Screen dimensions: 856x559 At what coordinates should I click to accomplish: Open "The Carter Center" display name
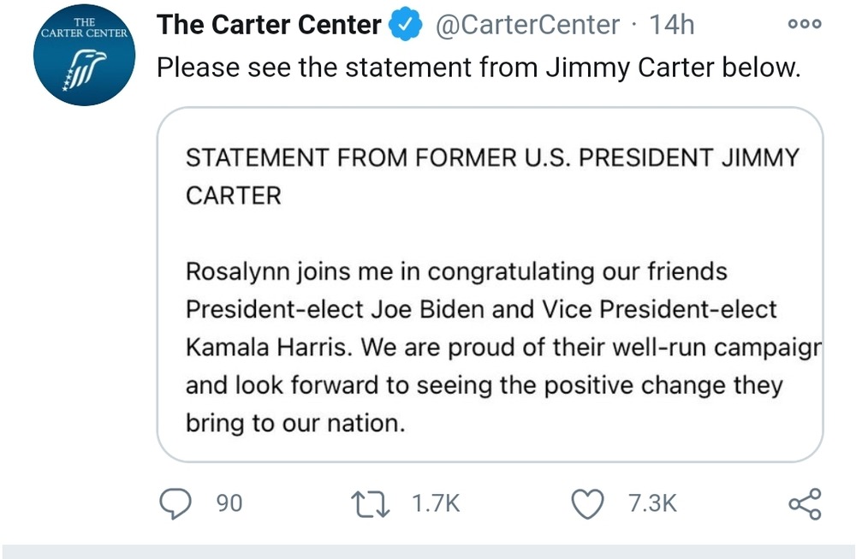(x=269, y=26)
